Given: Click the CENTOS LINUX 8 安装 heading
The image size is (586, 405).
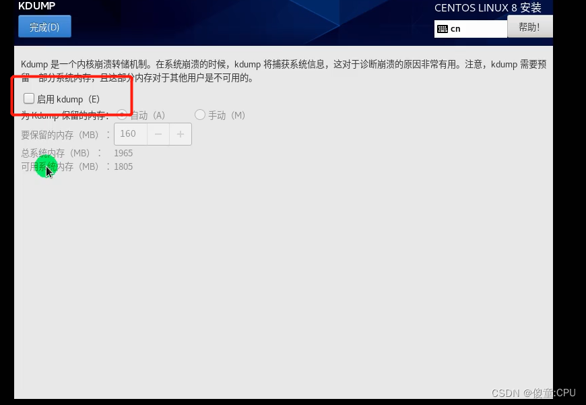Looking at the screenshot, I should click(x=488, y=8).
